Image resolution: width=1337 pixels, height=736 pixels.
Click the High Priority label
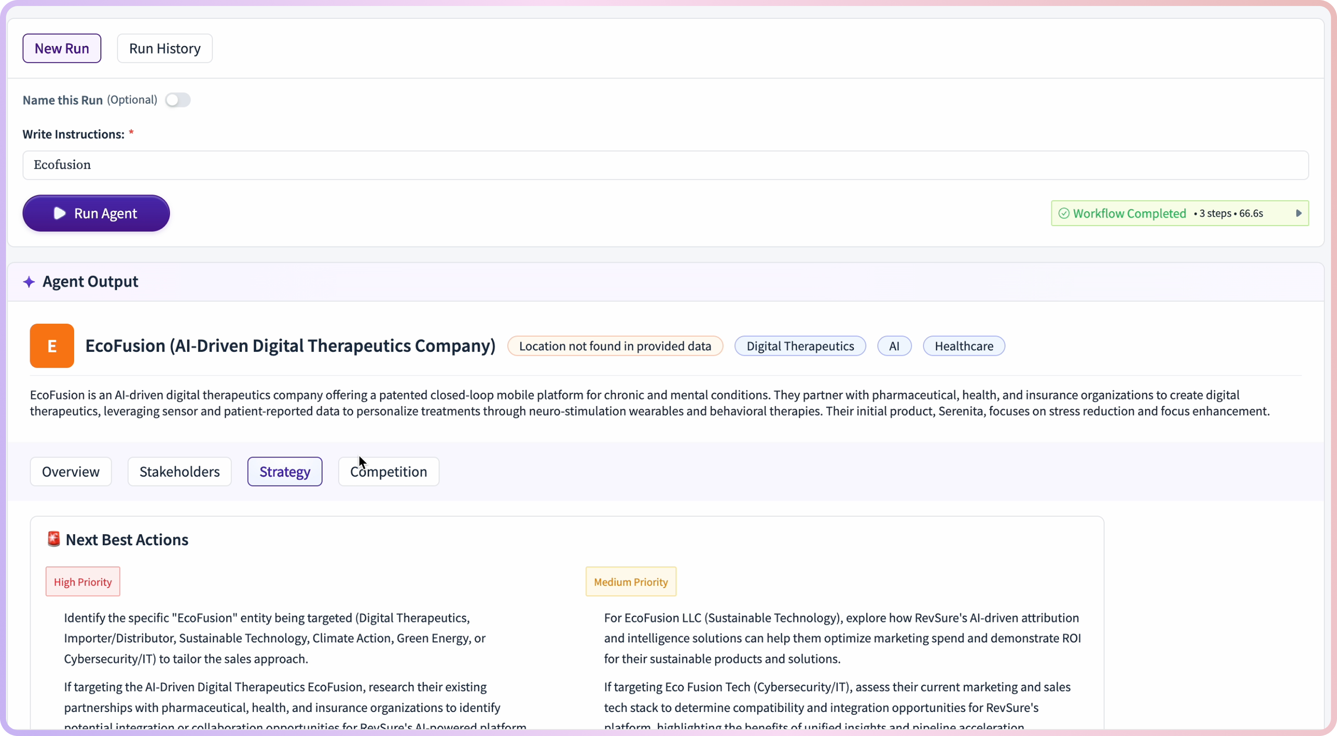83,582
